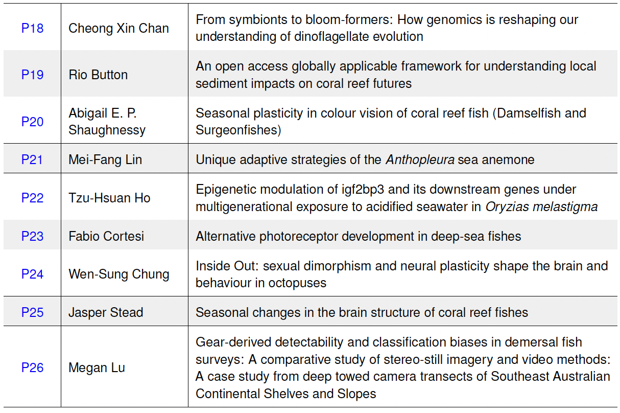
Task: Follow the P25 poster link
Action: [32, 312]
